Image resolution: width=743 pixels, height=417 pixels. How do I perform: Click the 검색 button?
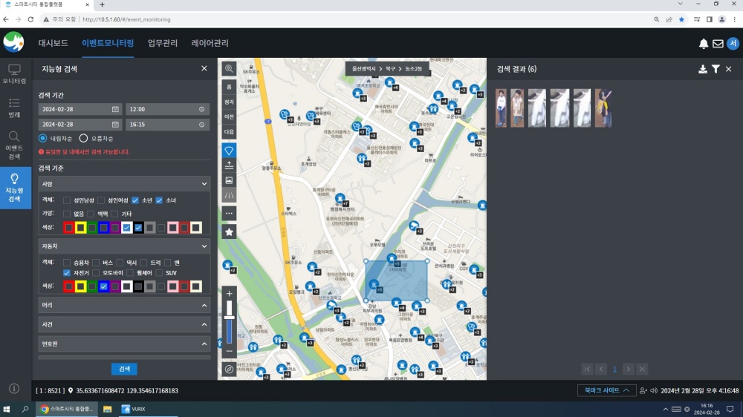pyautogui.click(x=124, y=369)
